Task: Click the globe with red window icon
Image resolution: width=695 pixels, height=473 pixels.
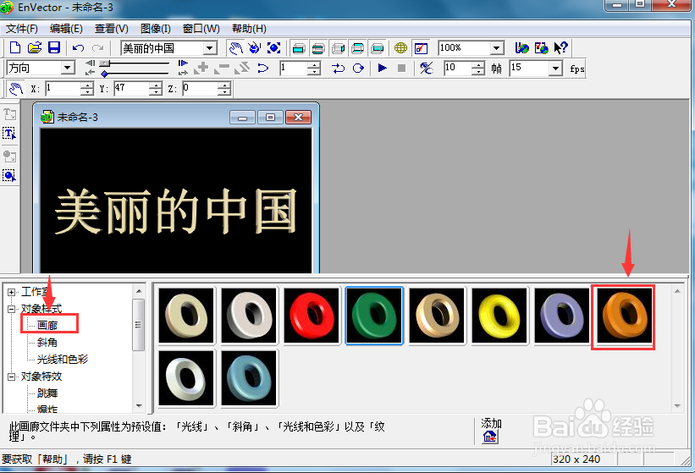Action: click(541, 48)
